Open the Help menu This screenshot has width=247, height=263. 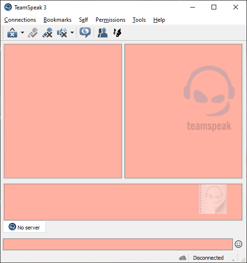click(159, 20)
